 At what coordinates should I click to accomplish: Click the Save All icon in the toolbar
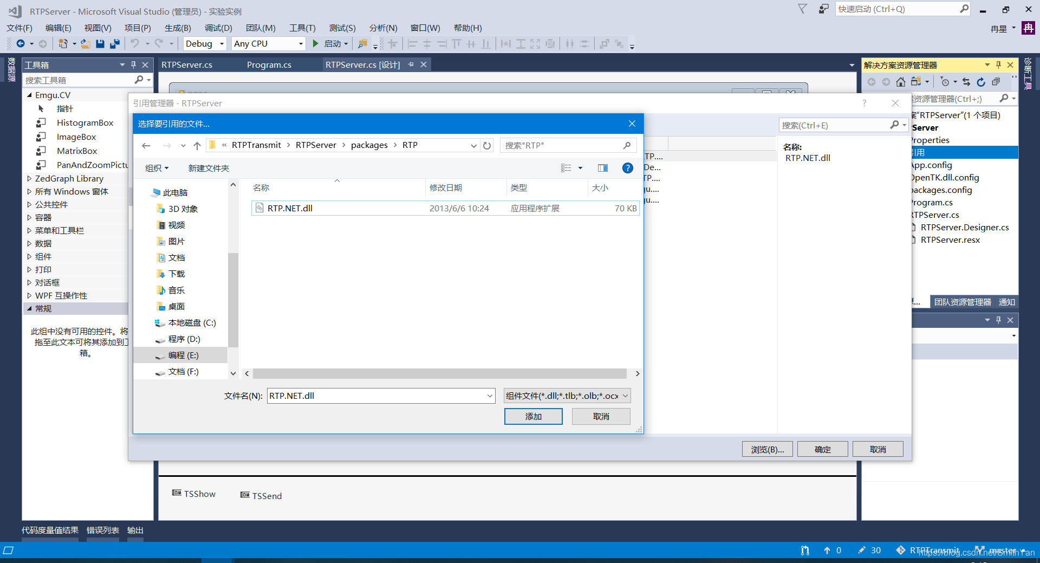(115, 44)
